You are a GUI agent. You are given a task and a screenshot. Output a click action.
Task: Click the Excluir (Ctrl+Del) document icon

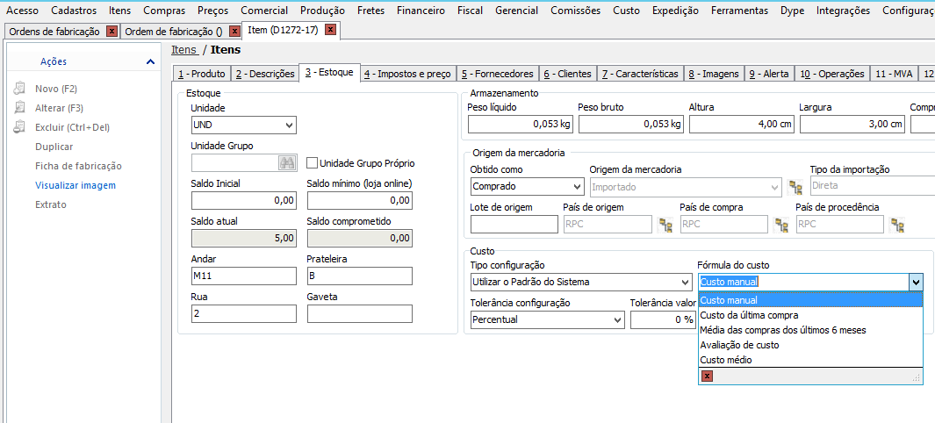(x=19, y=127)
